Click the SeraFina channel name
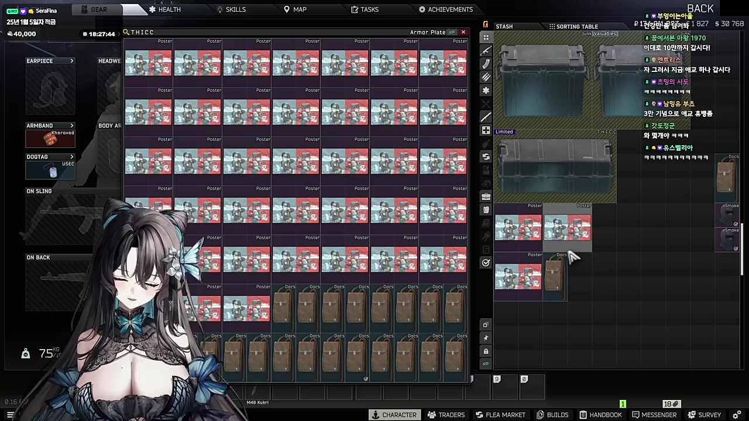 coord(46,11)
